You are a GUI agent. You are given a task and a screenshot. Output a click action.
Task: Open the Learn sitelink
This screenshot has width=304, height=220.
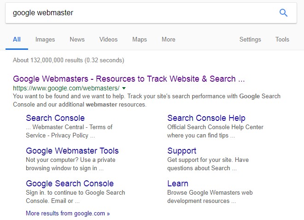pyautogui.click(x=178, y=184)
